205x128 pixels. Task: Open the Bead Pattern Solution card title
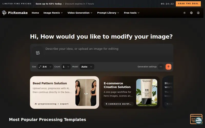coord(50,83)
